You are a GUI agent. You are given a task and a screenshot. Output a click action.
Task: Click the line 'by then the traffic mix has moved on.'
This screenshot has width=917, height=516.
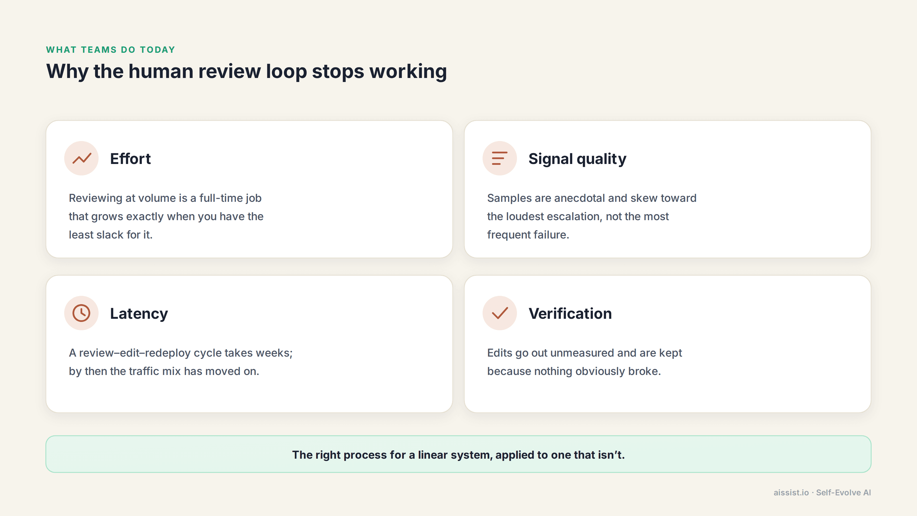pos(164,372)
